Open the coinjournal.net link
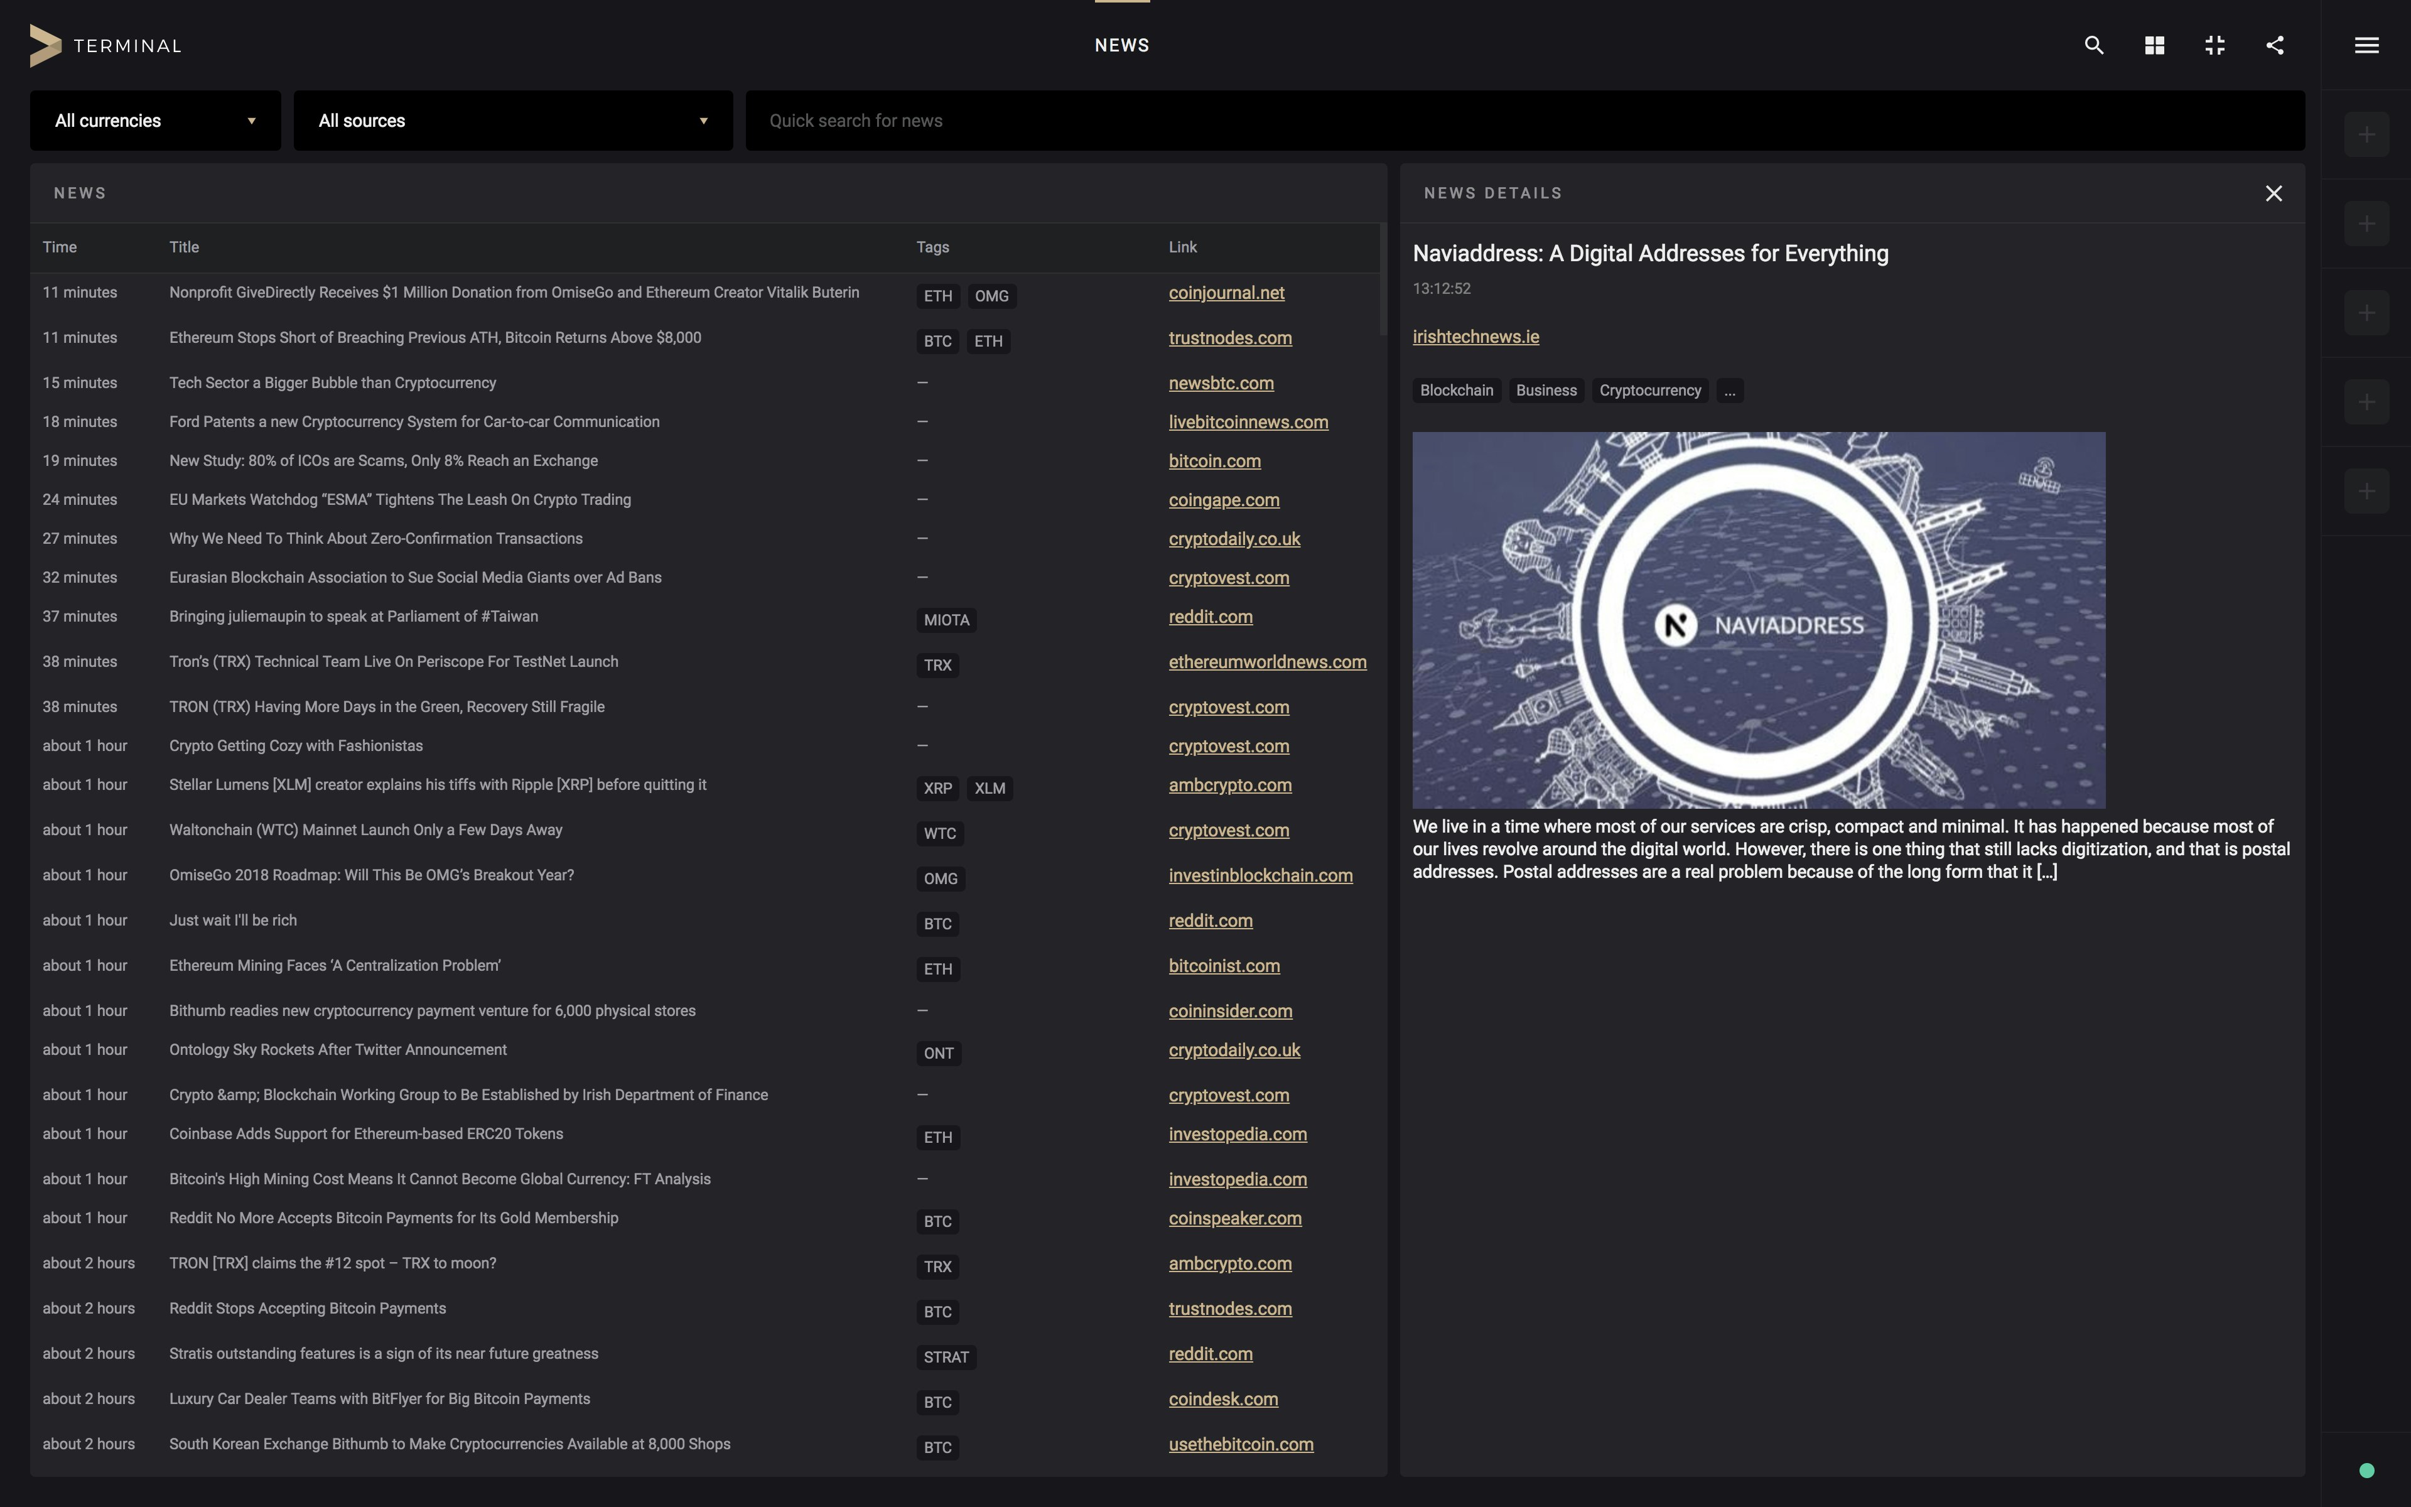This screenshot has height=1507, width=2411. 1226,293
